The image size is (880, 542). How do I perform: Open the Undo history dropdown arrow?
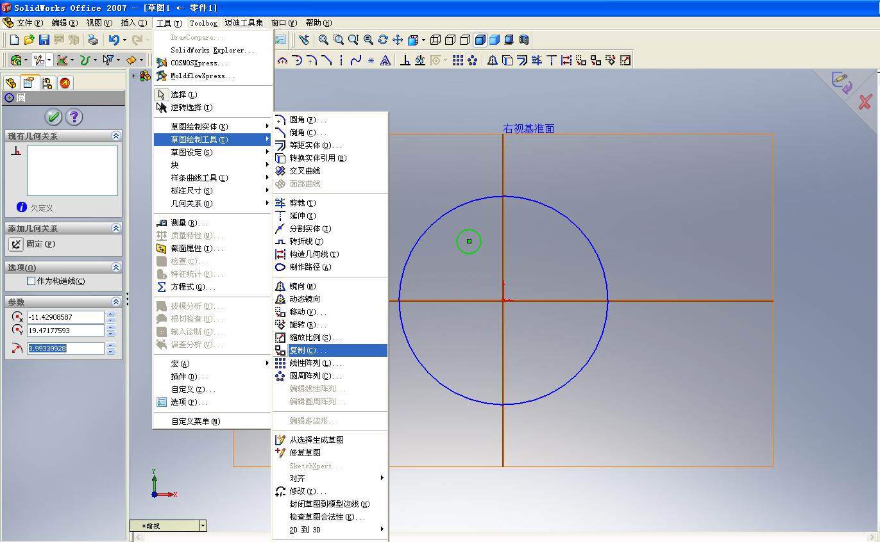click(x=124, y=40)
